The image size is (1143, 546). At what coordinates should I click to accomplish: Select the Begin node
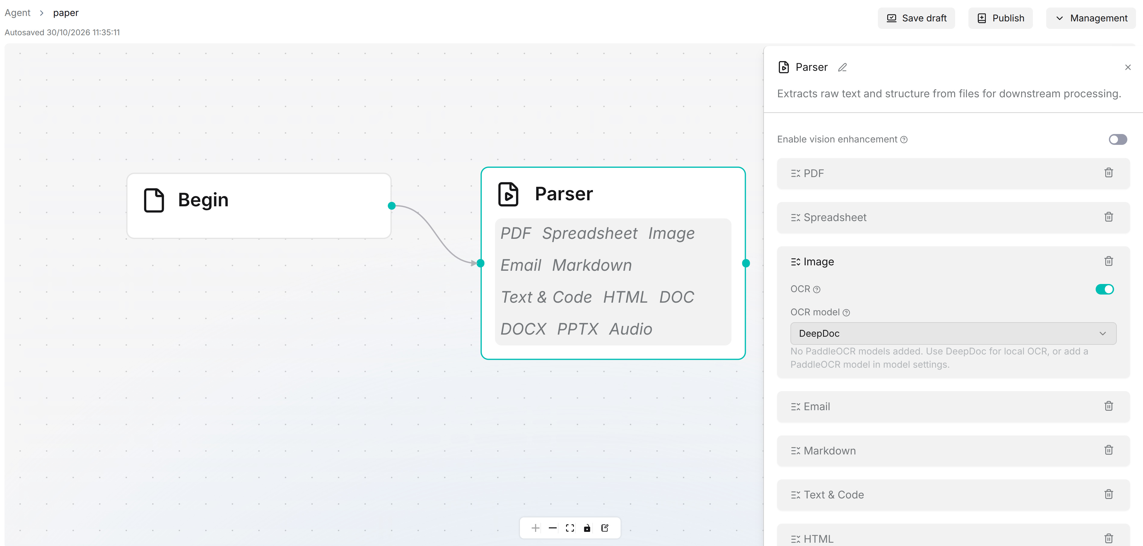point(259,206)
